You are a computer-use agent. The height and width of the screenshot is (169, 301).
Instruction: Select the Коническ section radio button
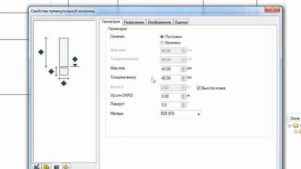(162, 43)
